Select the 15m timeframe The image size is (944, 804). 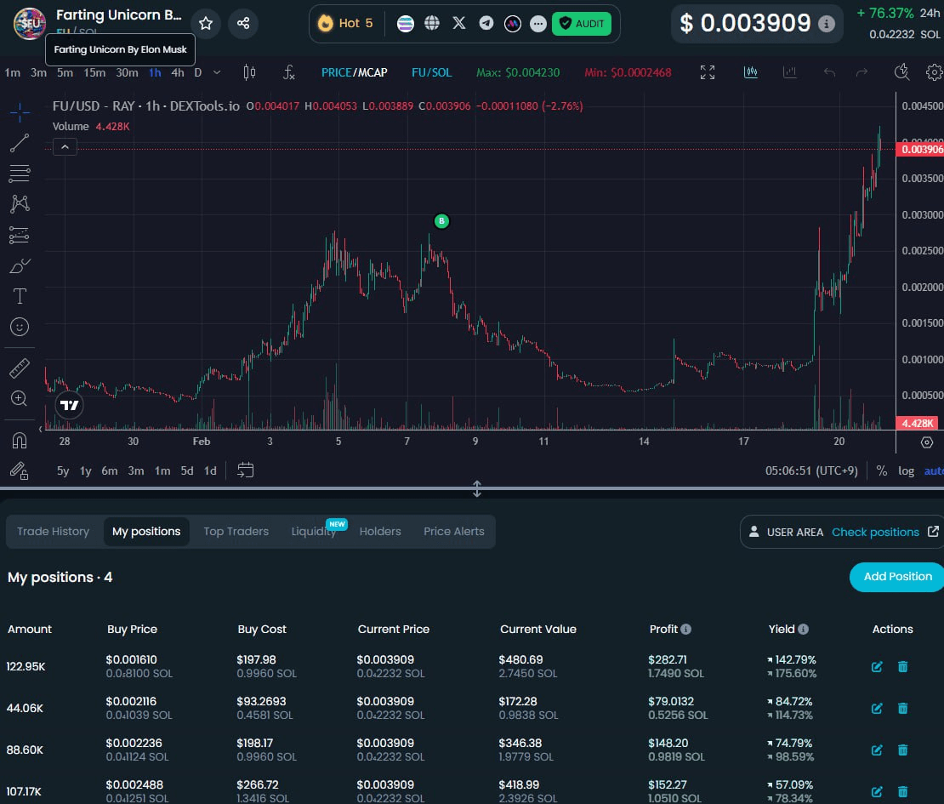click(x=94, y=73)
